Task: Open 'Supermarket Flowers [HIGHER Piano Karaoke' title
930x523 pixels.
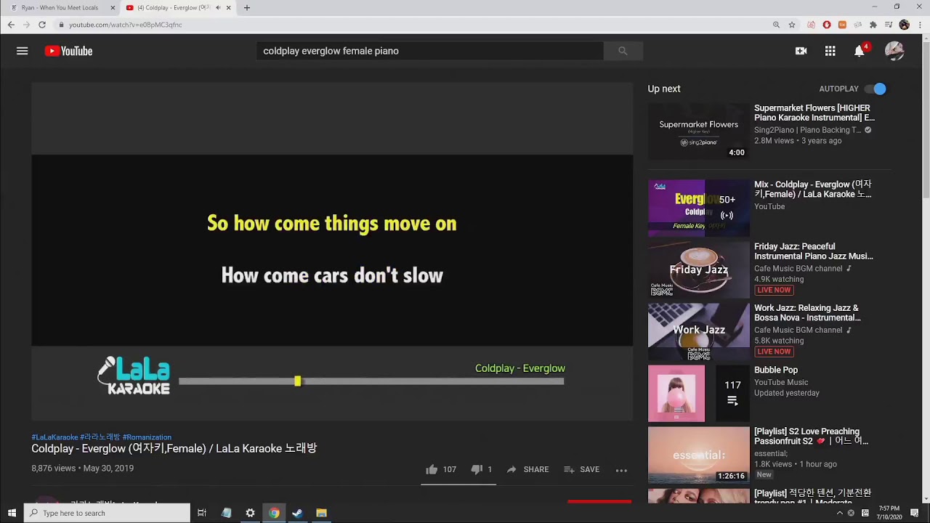Action: point(814,113)
